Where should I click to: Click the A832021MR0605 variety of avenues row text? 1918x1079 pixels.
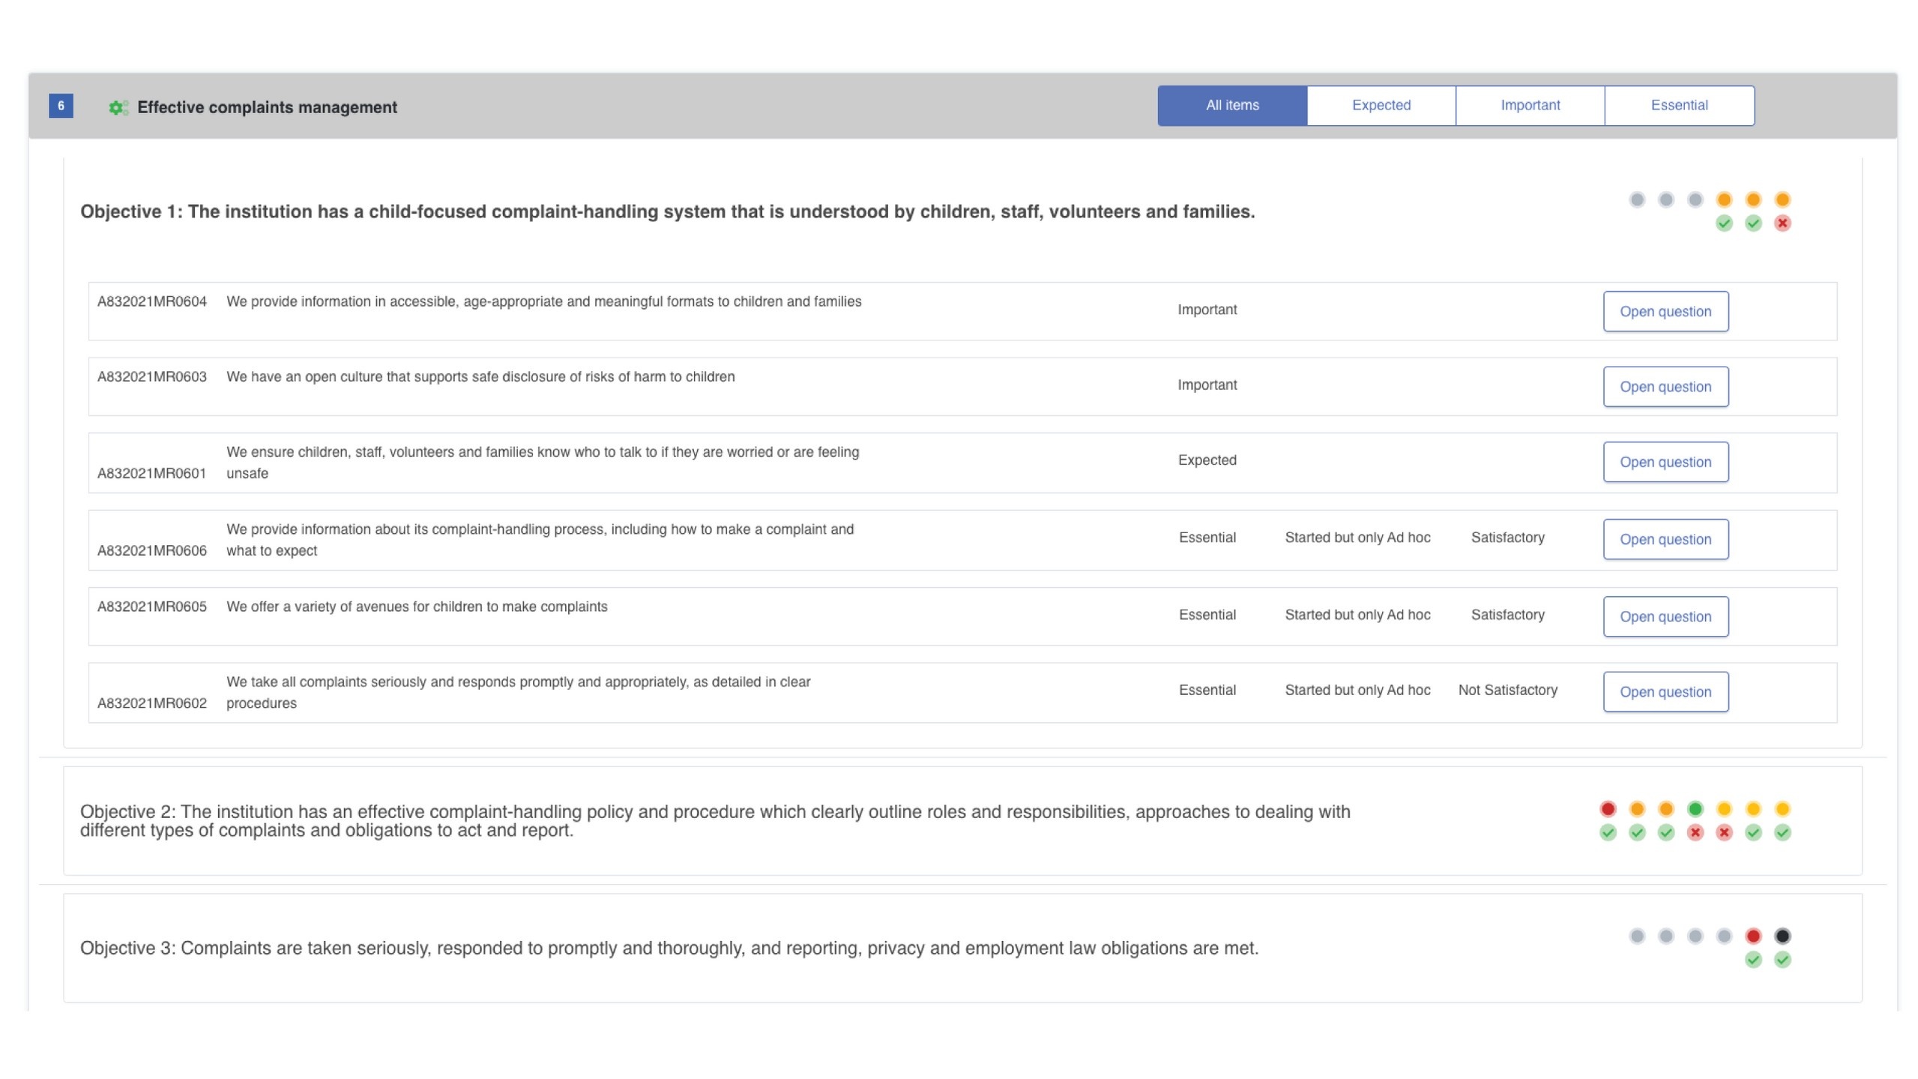[417, 607]
